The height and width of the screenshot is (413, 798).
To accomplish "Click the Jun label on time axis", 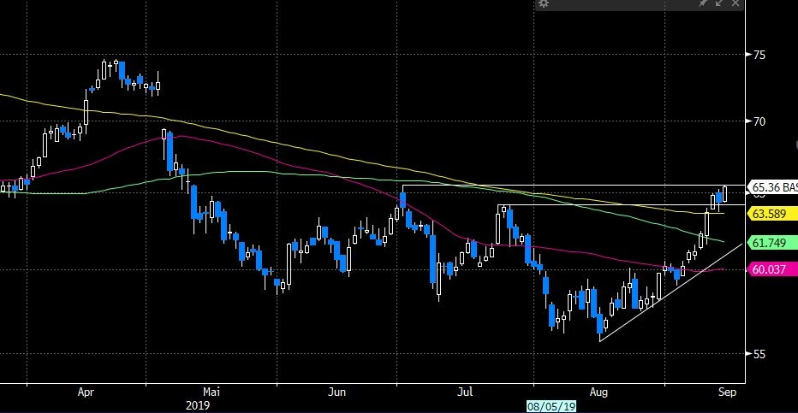I will point(338,392).
